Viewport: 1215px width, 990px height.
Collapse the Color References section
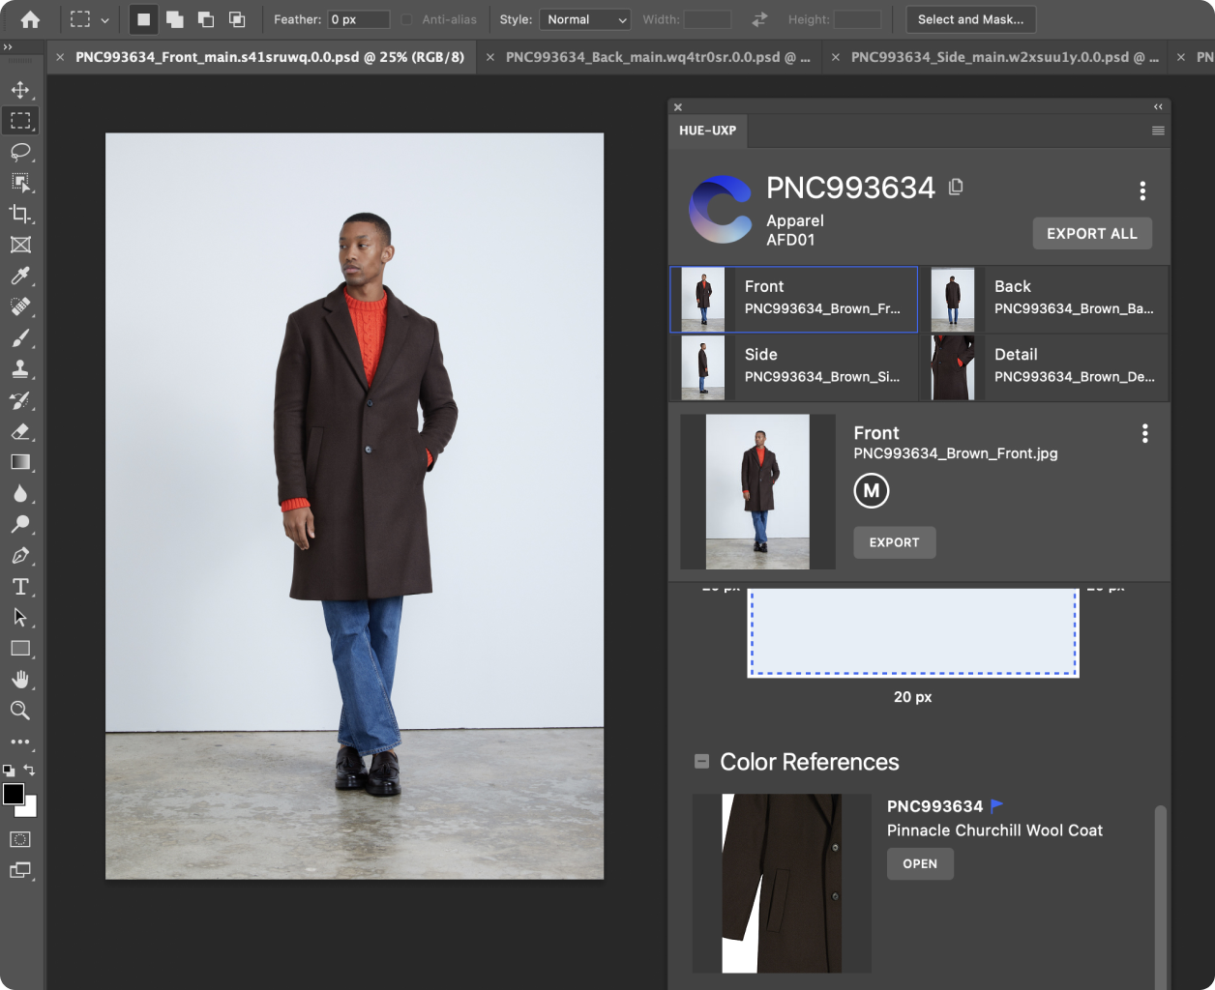point(701,762)
